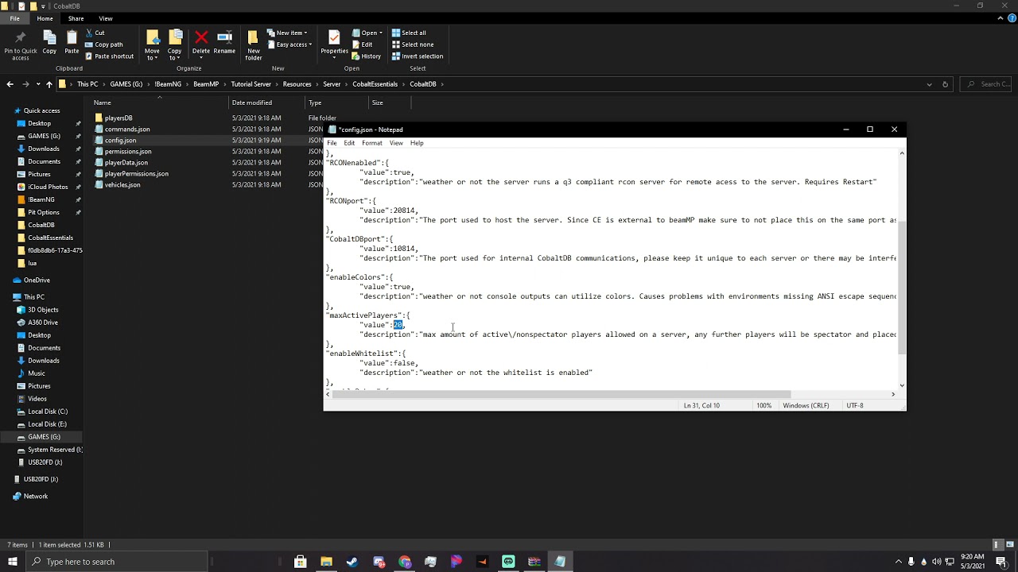Screen dimensions: 1018x572
Task: Open Steam from taskbar
Action: (x=352, y=562)
